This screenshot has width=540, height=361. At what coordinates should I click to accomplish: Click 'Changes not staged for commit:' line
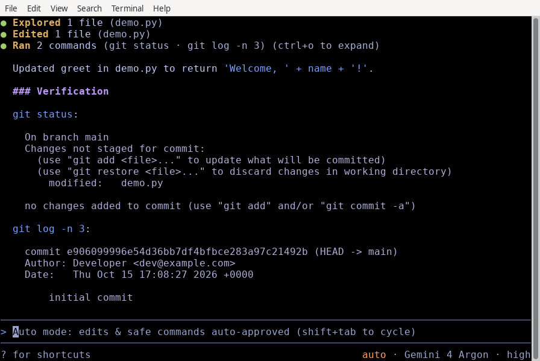(x=115, y=148)
